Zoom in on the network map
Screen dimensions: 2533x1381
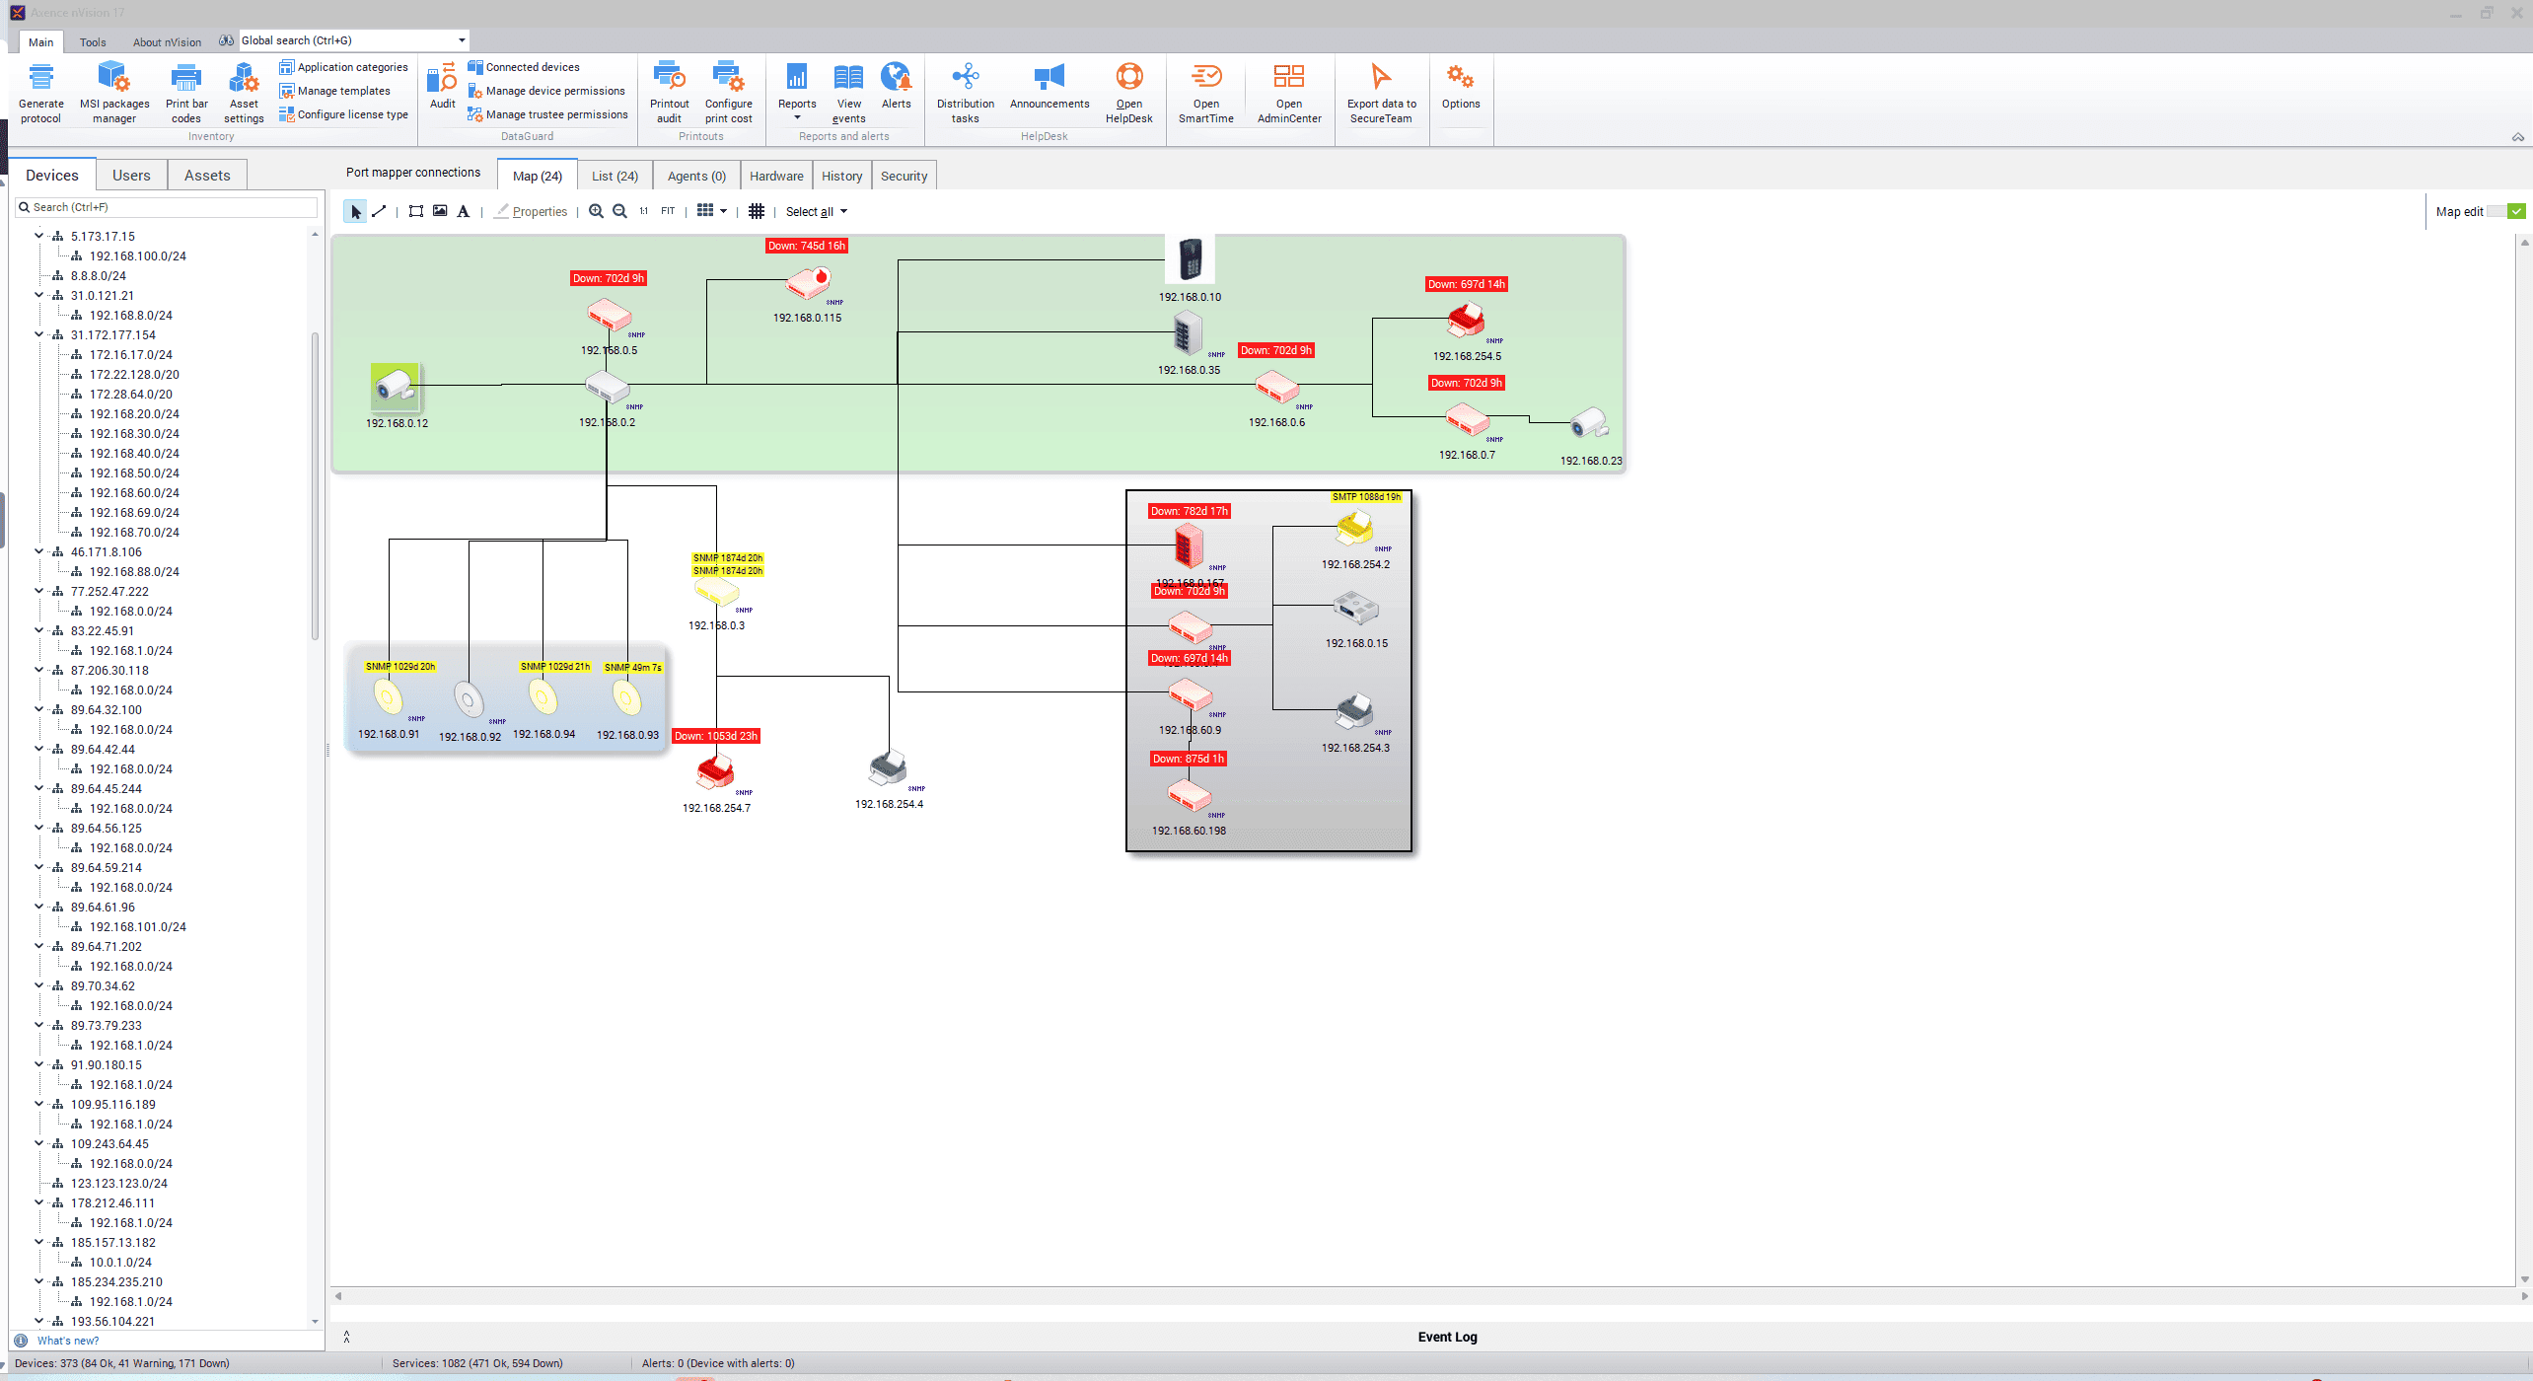[x=596, y=211]
